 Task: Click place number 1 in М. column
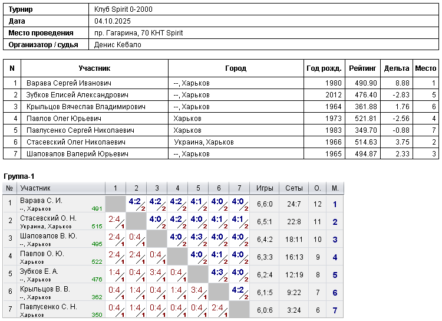[x=335, y=204]
